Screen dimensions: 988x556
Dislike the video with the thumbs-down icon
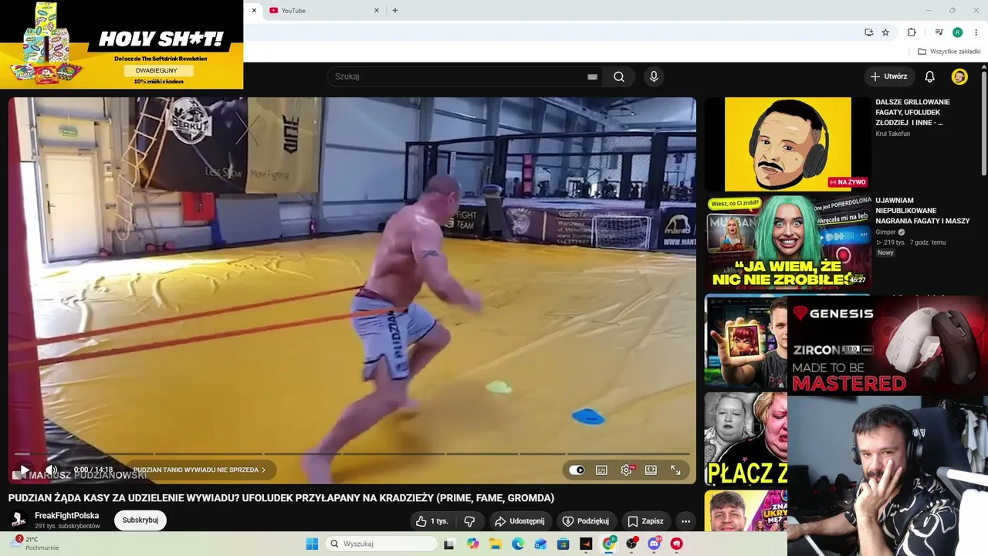(x=469, y=521)
